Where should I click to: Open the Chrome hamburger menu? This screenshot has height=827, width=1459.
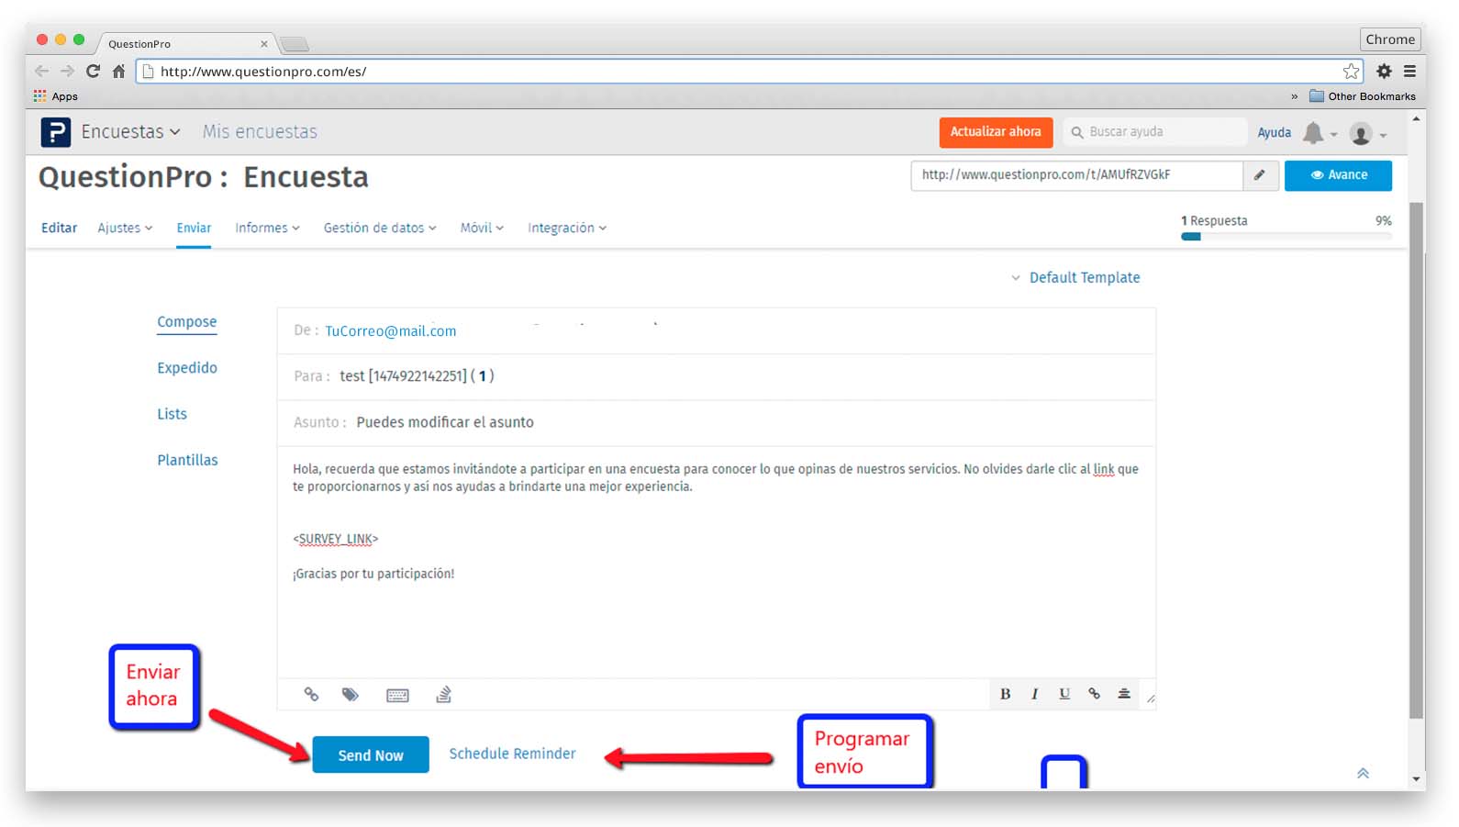click(1409, 71)
